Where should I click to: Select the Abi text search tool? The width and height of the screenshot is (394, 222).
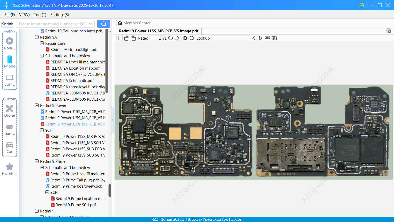click(267, 38)
